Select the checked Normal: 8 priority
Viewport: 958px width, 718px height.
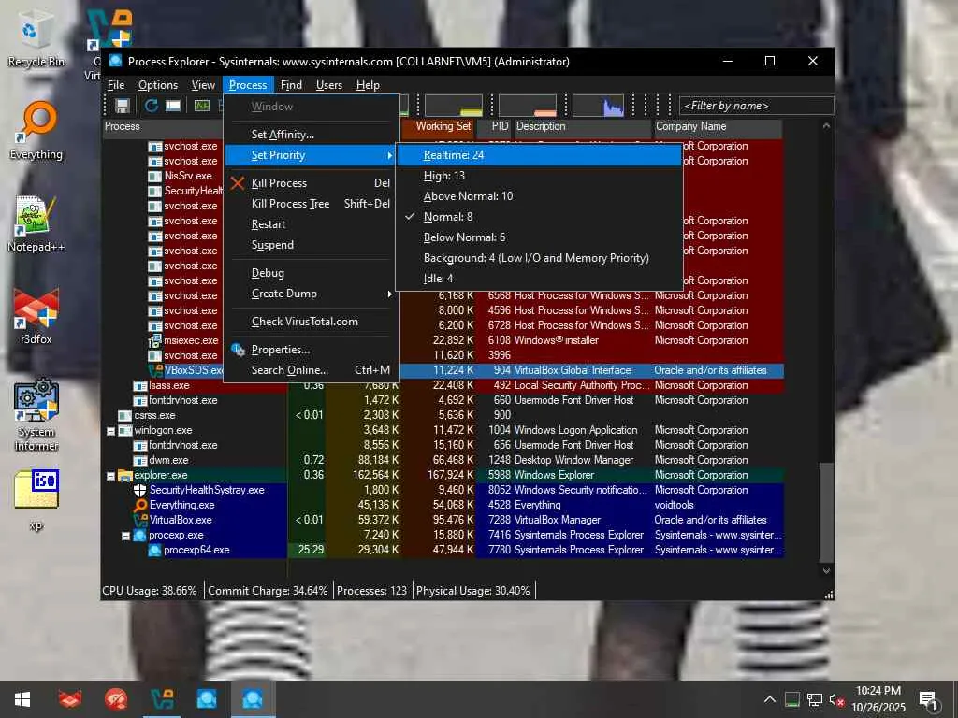[539, 217]
